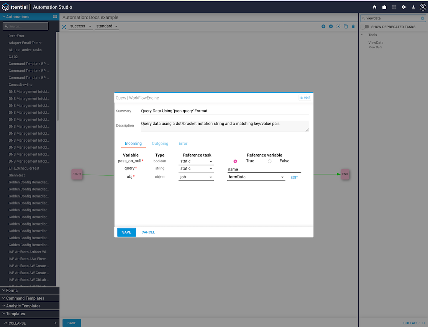Image resolution: width=428 pixels, height=327 pixels.
Task: Click the Automations list scrollbar
Action: 57,77
